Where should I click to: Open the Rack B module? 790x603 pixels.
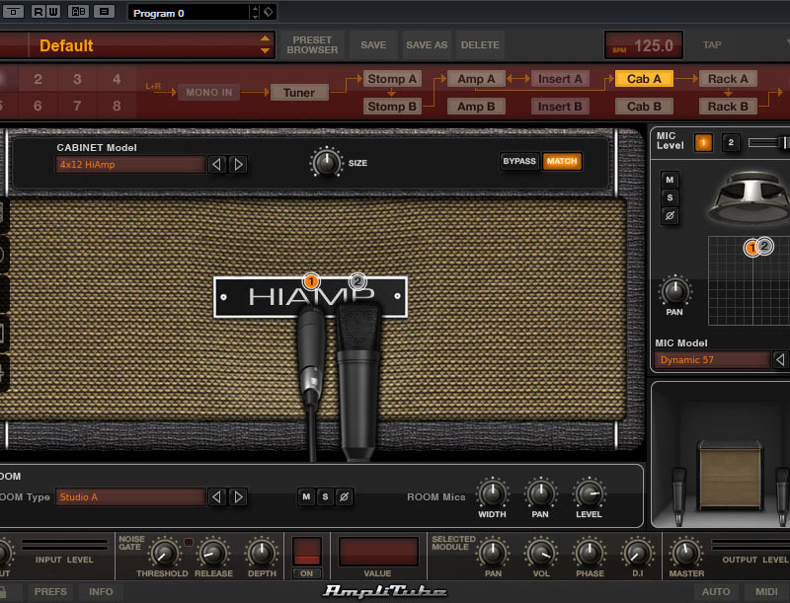click(x=728, y=107)
